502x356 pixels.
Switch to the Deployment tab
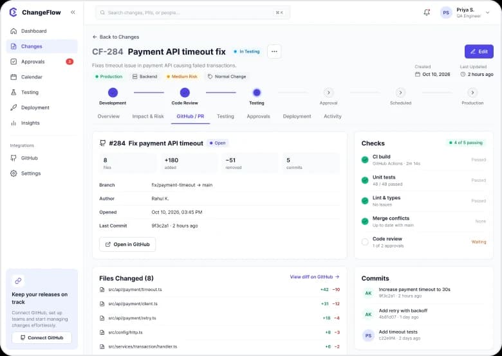click(x=297, y=116)
